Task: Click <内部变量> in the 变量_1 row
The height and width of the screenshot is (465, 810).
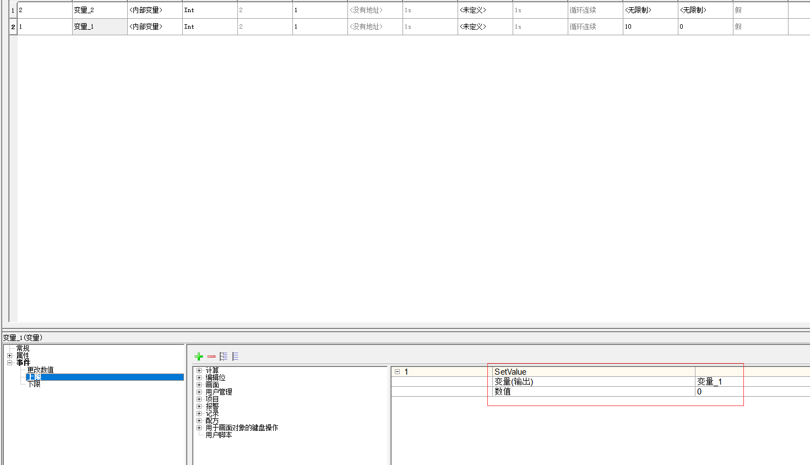Action: tap(155, 27)
